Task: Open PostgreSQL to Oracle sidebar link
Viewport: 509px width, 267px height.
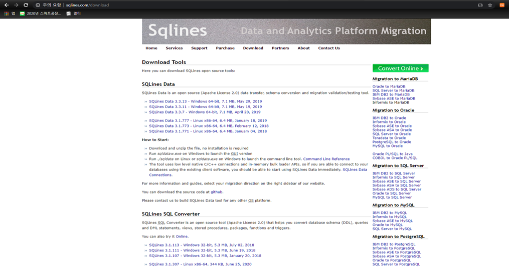Action: 392,142
